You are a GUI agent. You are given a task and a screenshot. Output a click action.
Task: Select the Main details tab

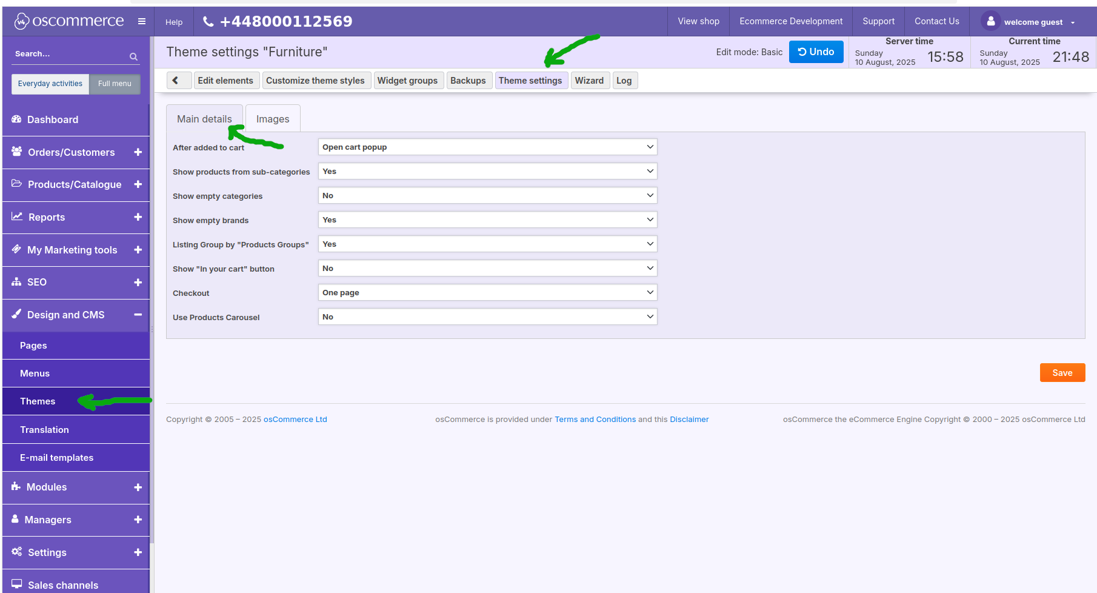[x=204, y=119]
